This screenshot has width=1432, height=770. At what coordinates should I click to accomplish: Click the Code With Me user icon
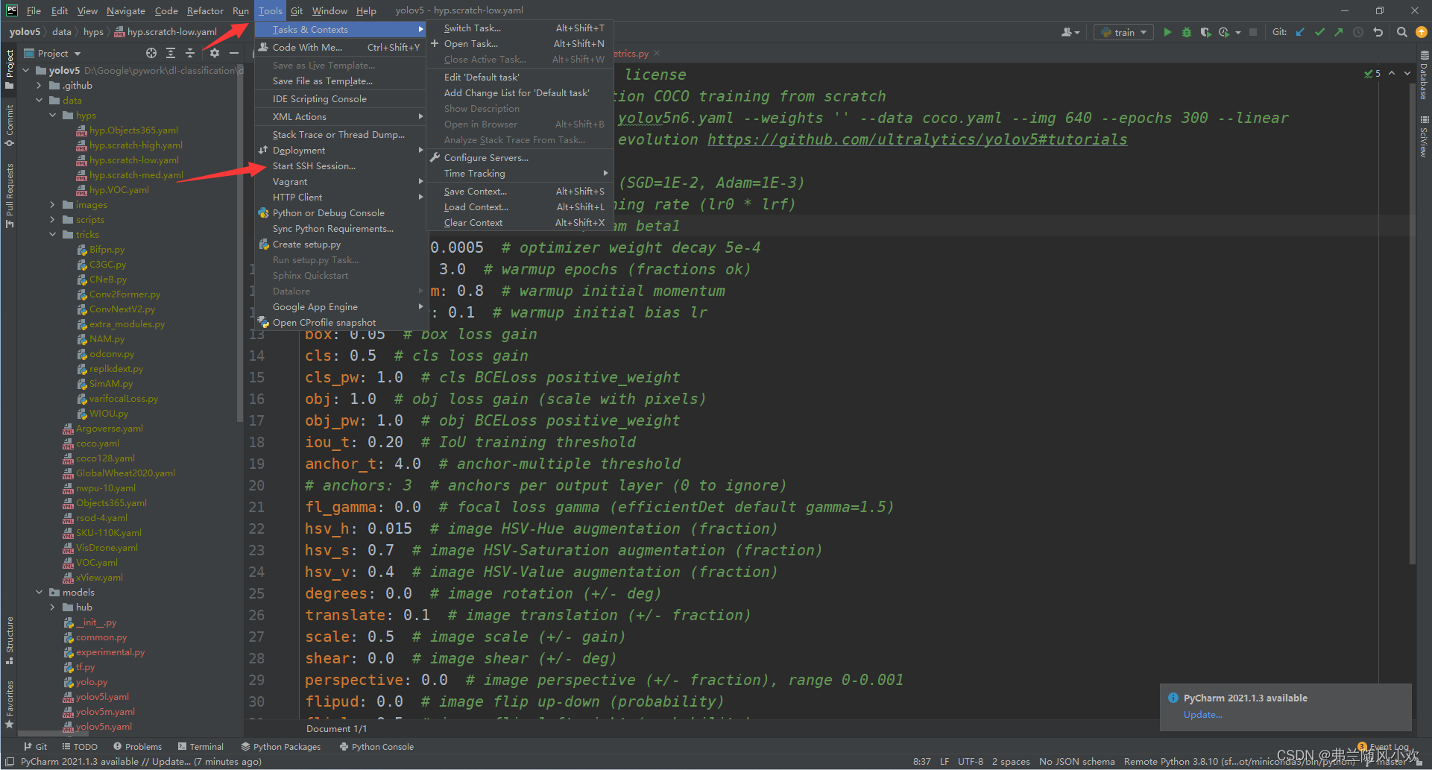[1070, 32]
